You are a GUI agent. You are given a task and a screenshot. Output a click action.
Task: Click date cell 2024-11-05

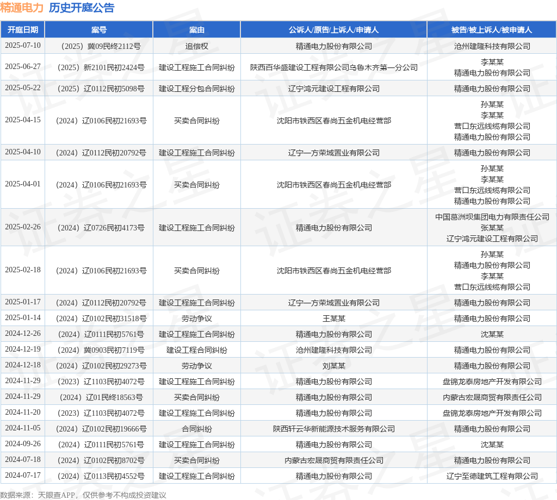[23, 428]
